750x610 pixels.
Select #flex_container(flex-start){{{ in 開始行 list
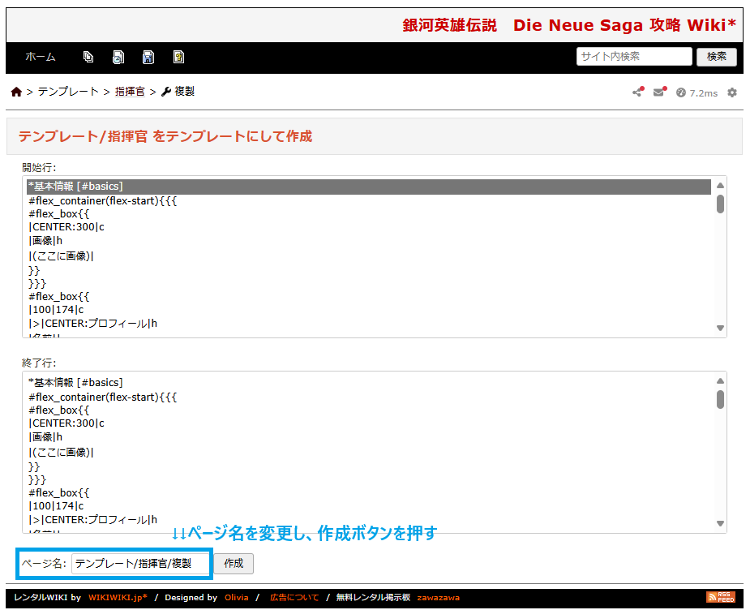(x=369, y=201)
